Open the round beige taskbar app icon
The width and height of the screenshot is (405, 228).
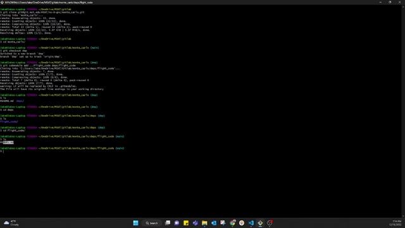tap(242, 223)
